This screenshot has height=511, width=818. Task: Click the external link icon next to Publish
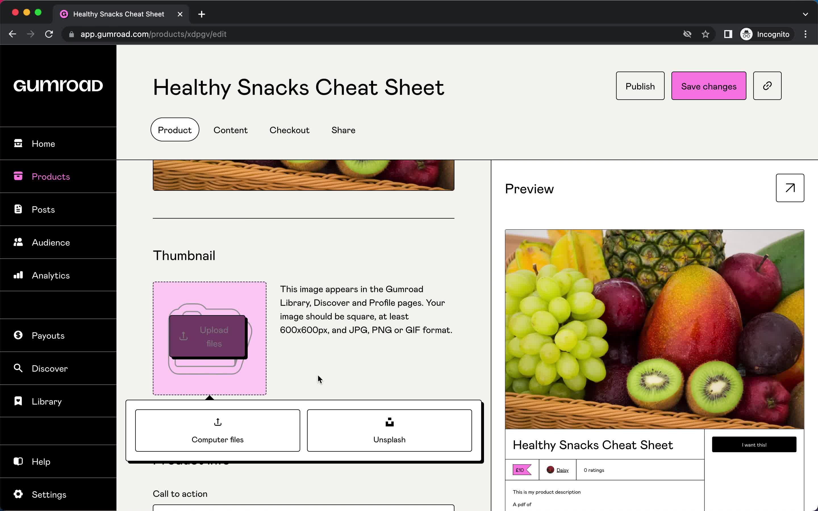pos(767,85)
